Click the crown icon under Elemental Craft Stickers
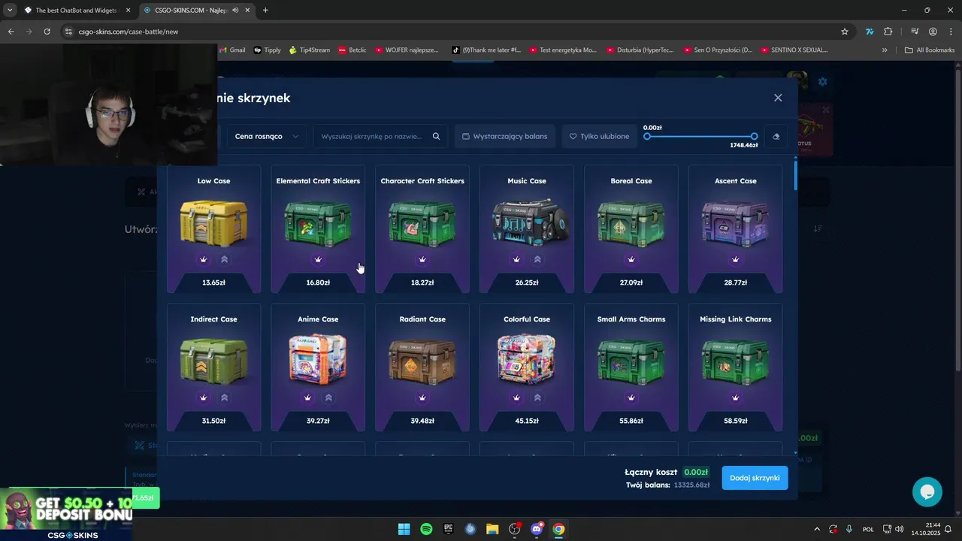The image size is (962, 541). coord(318,259)
